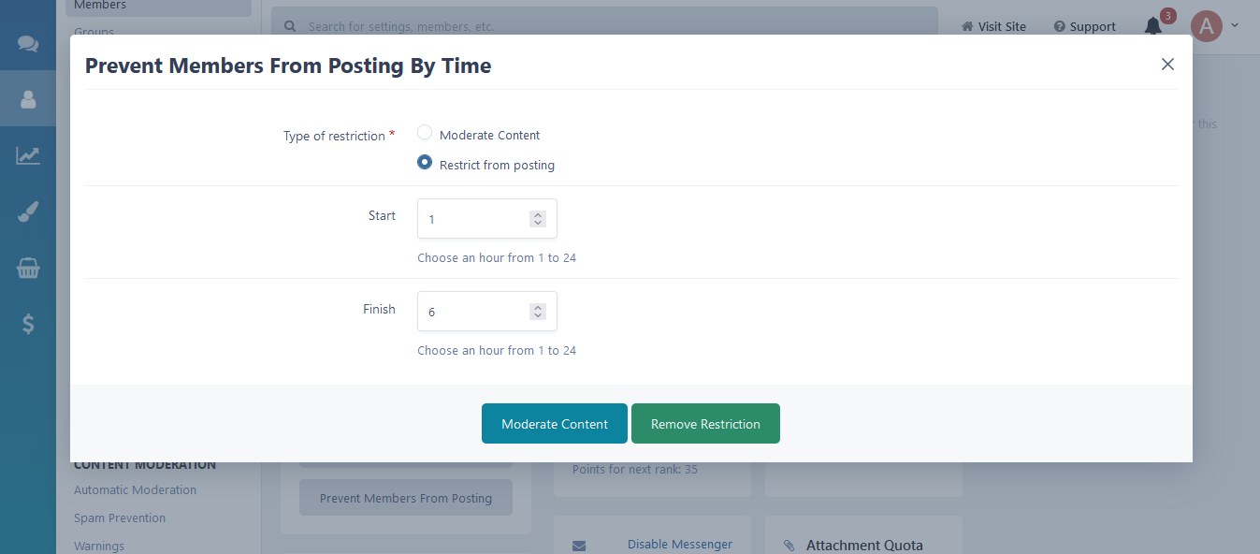1260x554 pixels.
Task: Open the Support link
Action: [1085, 26]
